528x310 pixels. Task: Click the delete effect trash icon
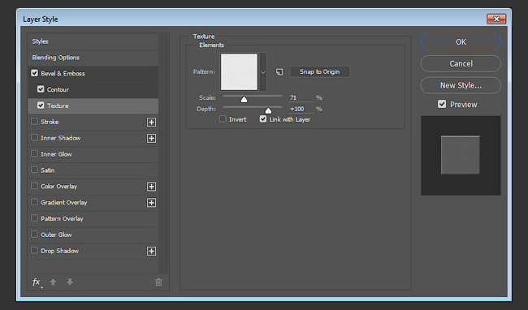tap(158, 282)
